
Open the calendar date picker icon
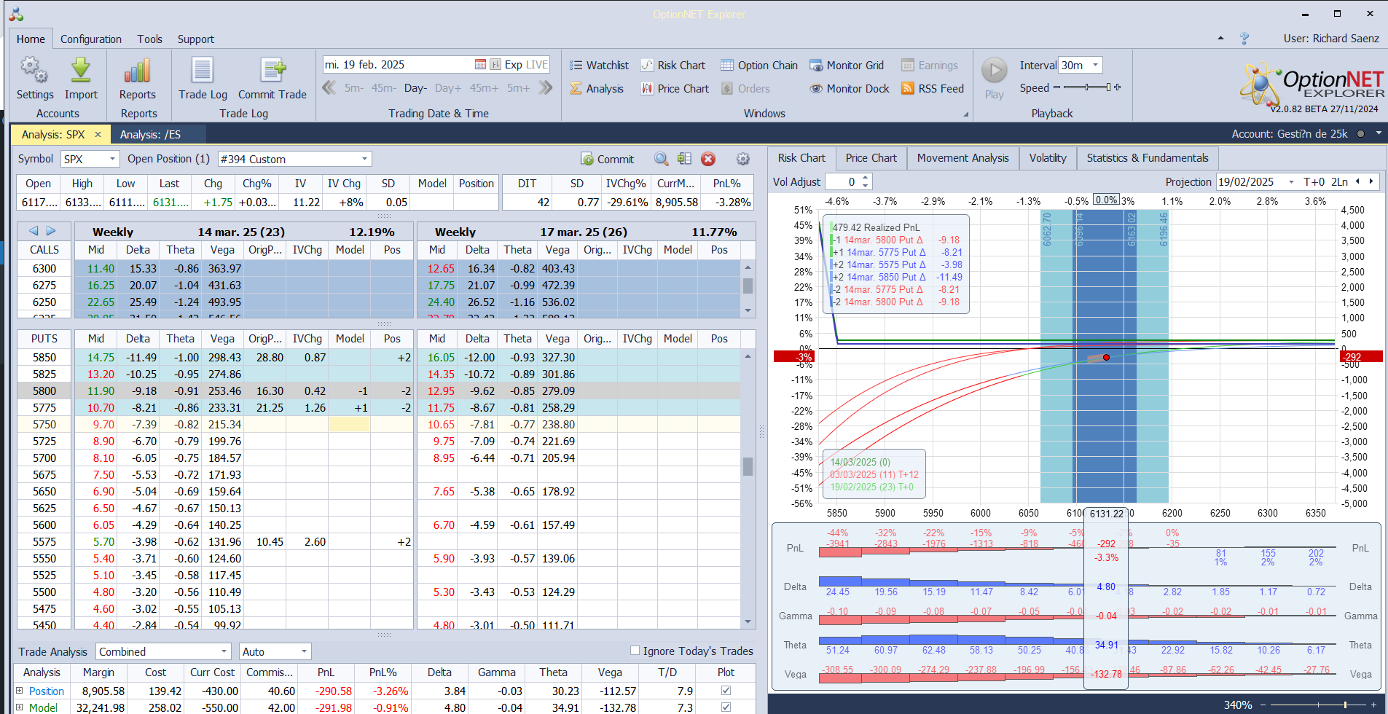[x=480, y=64]
